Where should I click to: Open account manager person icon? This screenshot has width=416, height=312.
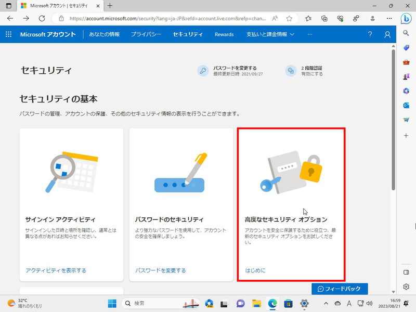[x=387, y=34]
